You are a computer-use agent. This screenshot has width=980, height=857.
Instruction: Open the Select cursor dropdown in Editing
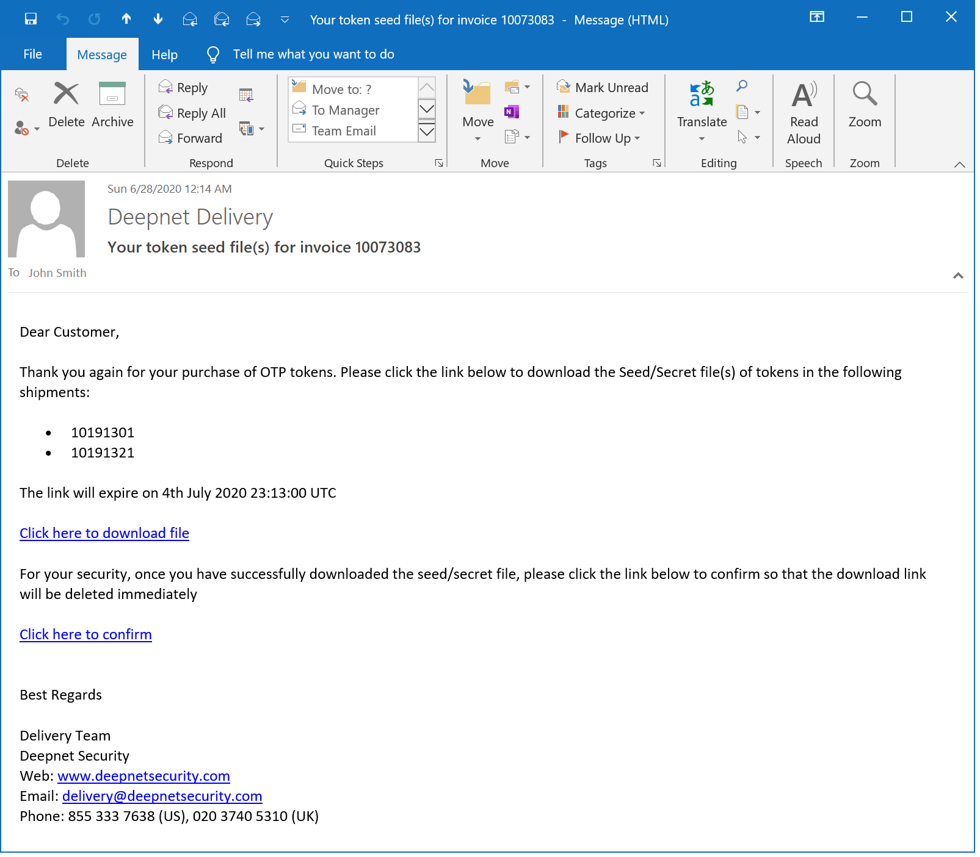point(748,137)
